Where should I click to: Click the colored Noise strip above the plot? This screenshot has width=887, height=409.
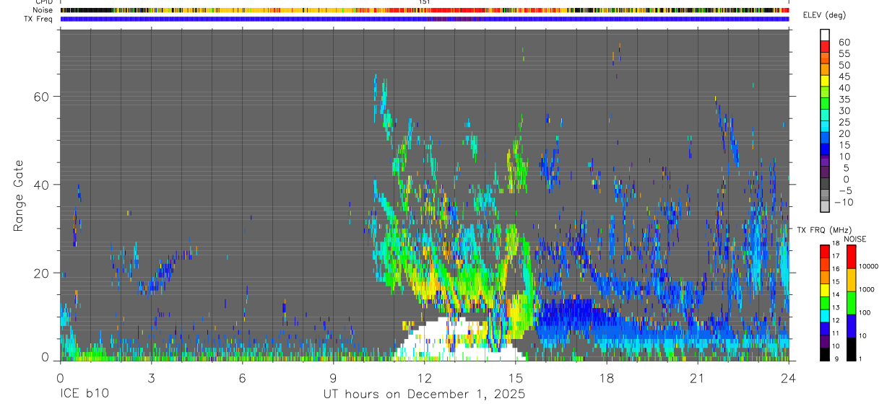click(x=425, y=10)
